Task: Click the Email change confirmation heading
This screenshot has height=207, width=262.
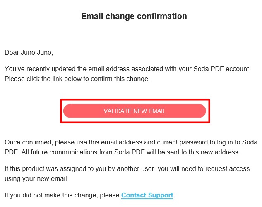Action: pos(134,16)
